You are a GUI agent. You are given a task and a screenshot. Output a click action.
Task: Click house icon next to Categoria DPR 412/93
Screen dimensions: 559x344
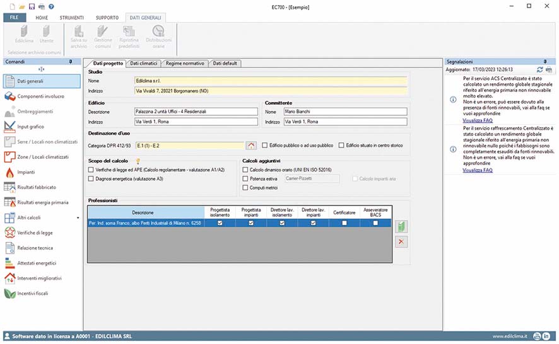coord(251,146)
